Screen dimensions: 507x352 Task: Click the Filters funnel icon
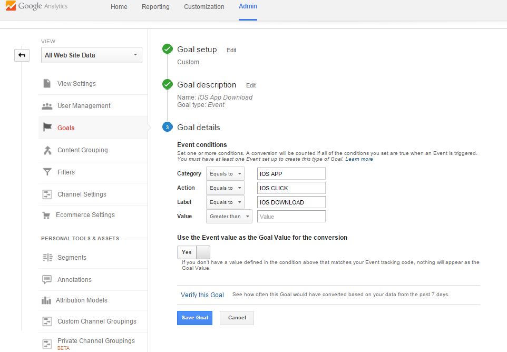[47, 172]
